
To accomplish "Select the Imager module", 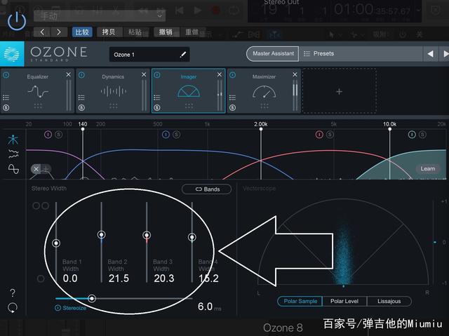I will click(189, 91).
